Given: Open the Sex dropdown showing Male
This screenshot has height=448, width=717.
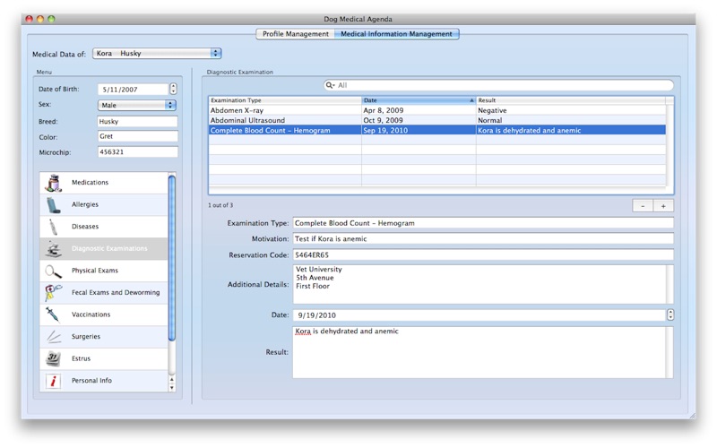Looking at the screenshot, I should click(x=137, y=105).
